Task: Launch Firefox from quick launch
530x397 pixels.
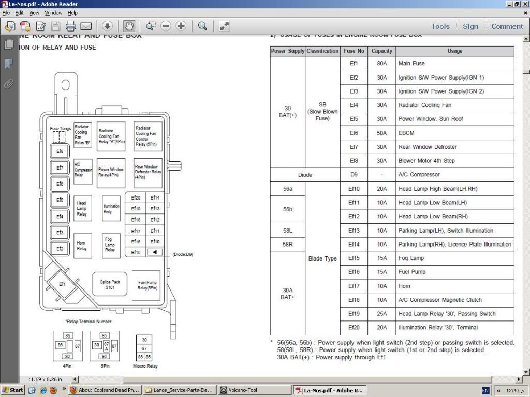Action: [x=53, y=390]
